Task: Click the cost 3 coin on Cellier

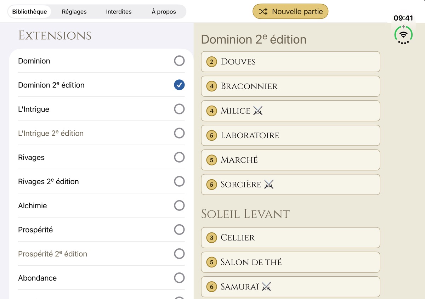Action: click(212, 238)
